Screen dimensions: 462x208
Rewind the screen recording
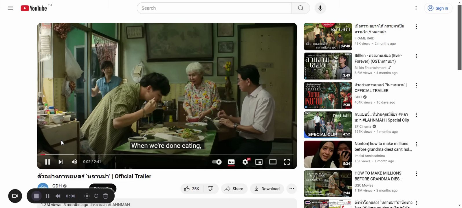(x=58, y=196)
